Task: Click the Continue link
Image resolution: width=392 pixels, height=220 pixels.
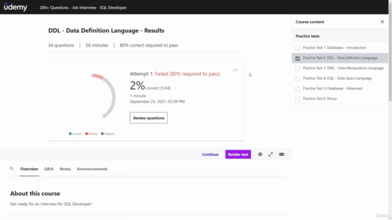Action: [x=210, y=155]
